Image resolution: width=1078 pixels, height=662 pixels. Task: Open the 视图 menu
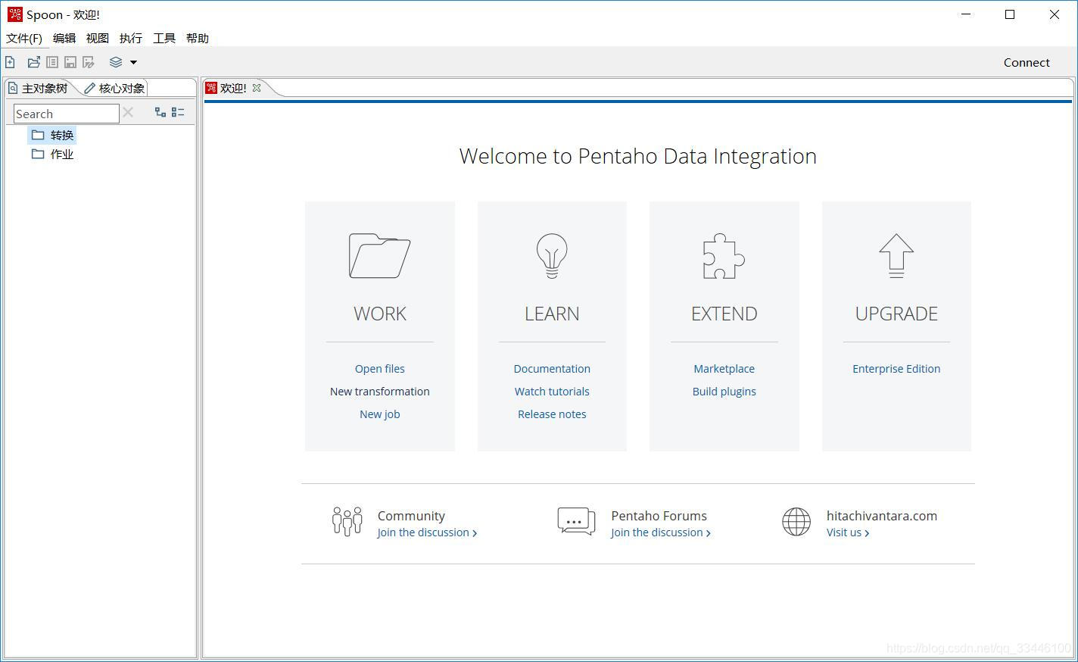pyautogui.click(x=98, y=38)
